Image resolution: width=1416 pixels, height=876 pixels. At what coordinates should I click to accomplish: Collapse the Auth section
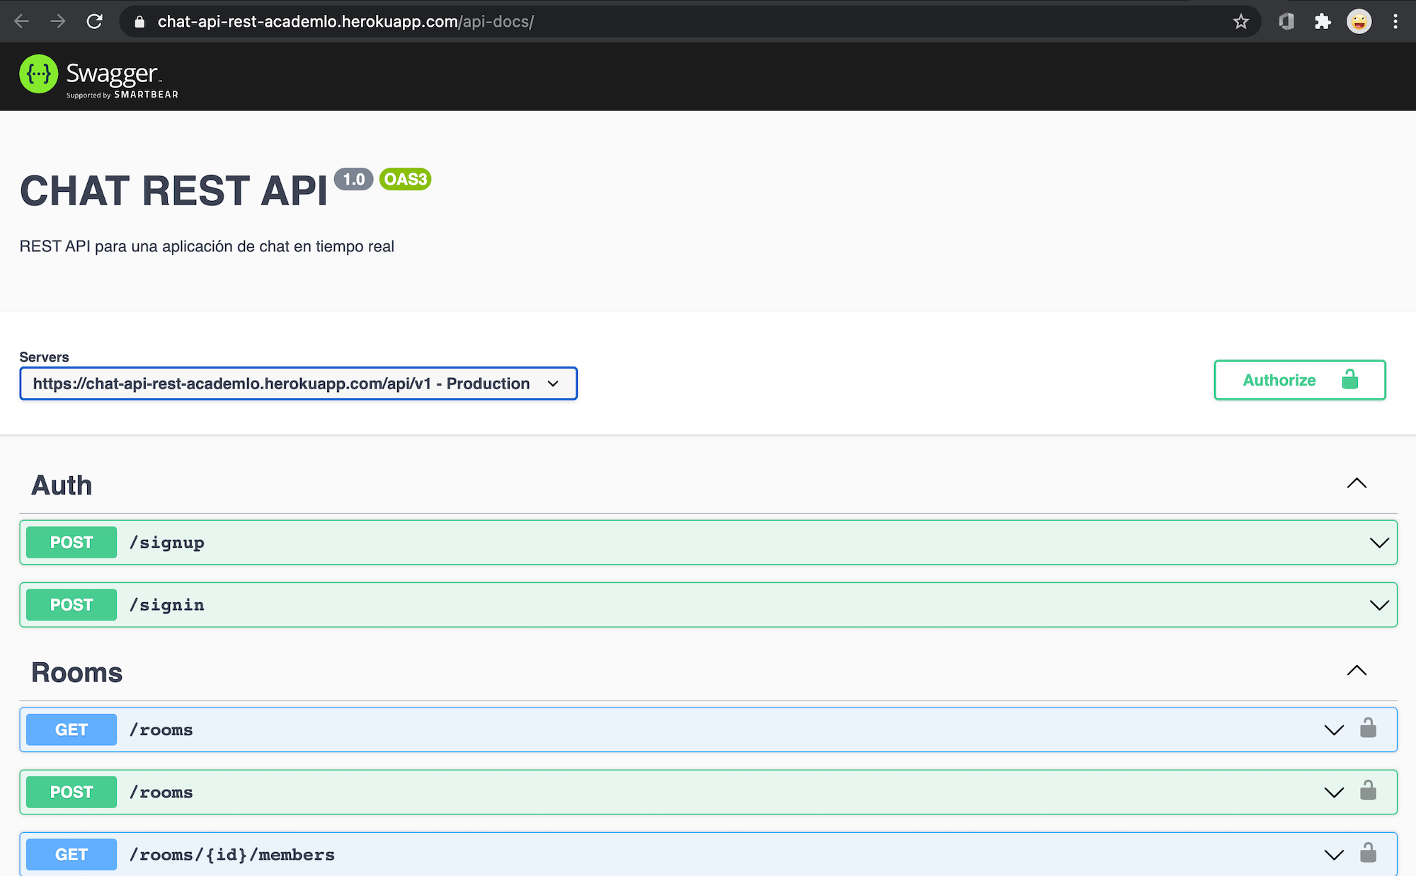[1359, 484]
